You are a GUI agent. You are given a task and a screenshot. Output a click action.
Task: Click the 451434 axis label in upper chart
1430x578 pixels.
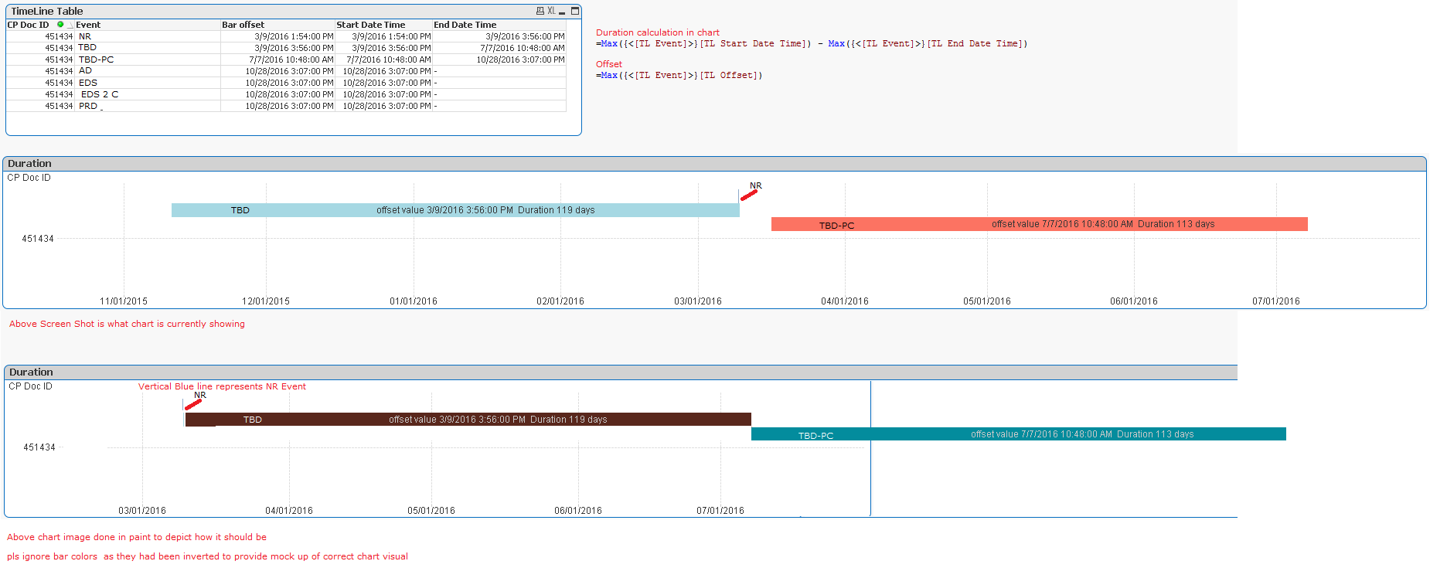pos(38,239)
